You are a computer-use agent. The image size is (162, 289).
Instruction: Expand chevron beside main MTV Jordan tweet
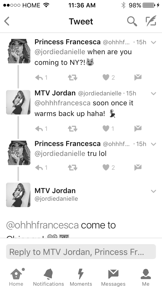tap(154, 191)
